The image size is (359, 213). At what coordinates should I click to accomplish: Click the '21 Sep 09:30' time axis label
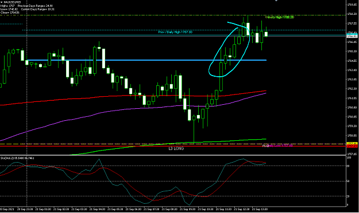pyautogui.click(x=187, y=209)
